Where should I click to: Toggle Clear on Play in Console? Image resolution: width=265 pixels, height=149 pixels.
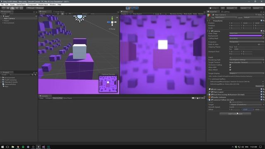point(58,98)
